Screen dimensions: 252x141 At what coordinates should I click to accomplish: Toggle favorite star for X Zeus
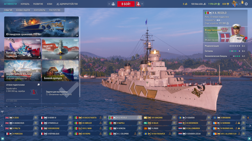pos(35,117)
